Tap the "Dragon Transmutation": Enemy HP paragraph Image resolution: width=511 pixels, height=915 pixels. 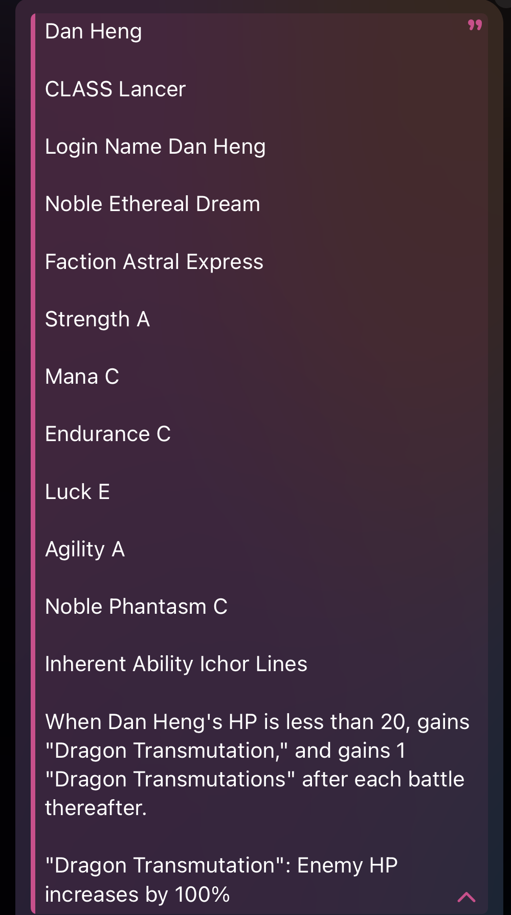tap(221, 880)
